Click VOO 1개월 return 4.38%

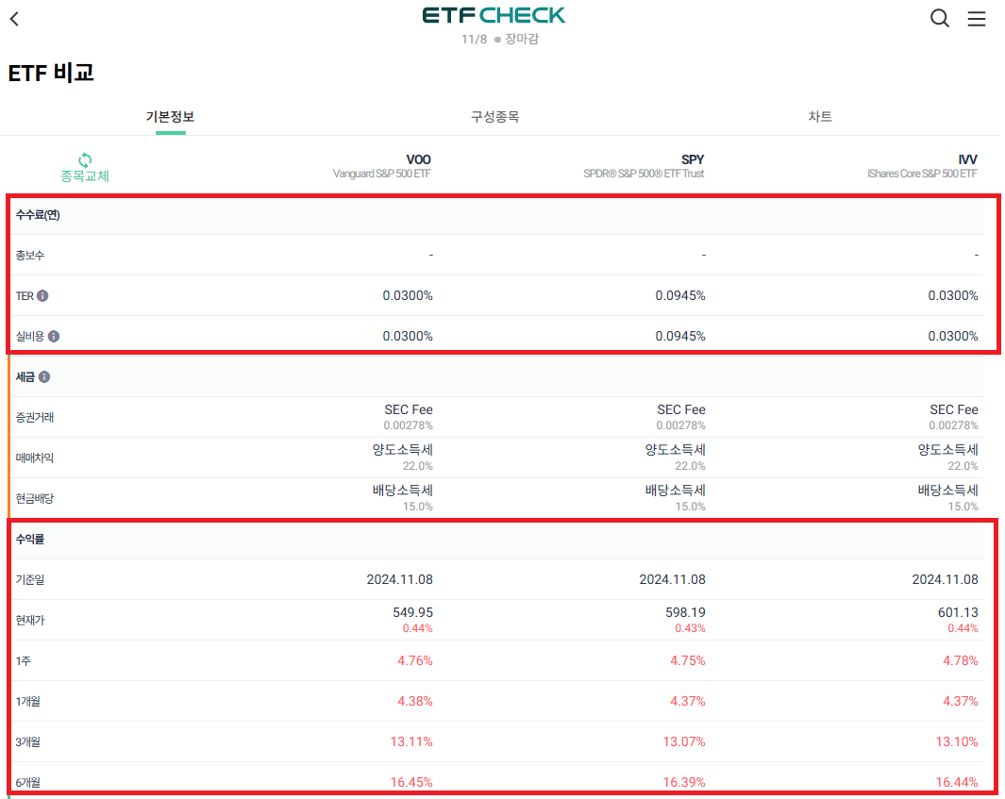pyautogui.click(x=414, y=701)
